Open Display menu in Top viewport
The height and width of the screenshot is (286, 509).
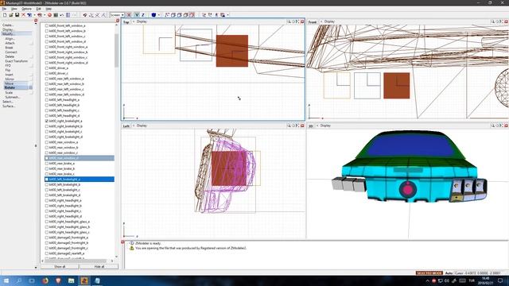click(142, 21)
